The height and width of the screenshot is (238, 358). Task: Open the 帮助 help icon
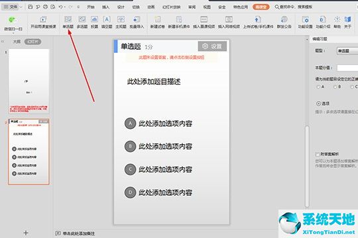[337, 22]
